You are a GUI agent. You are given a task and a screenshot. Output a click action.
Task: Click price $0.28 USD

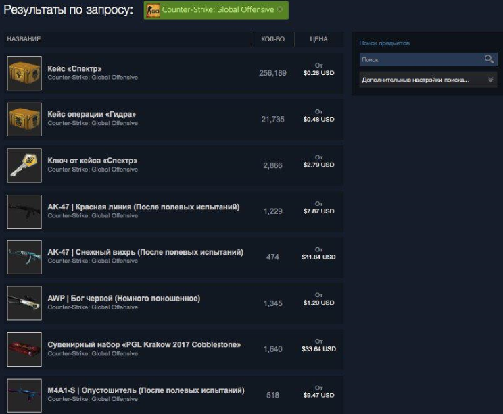point(318,73)
